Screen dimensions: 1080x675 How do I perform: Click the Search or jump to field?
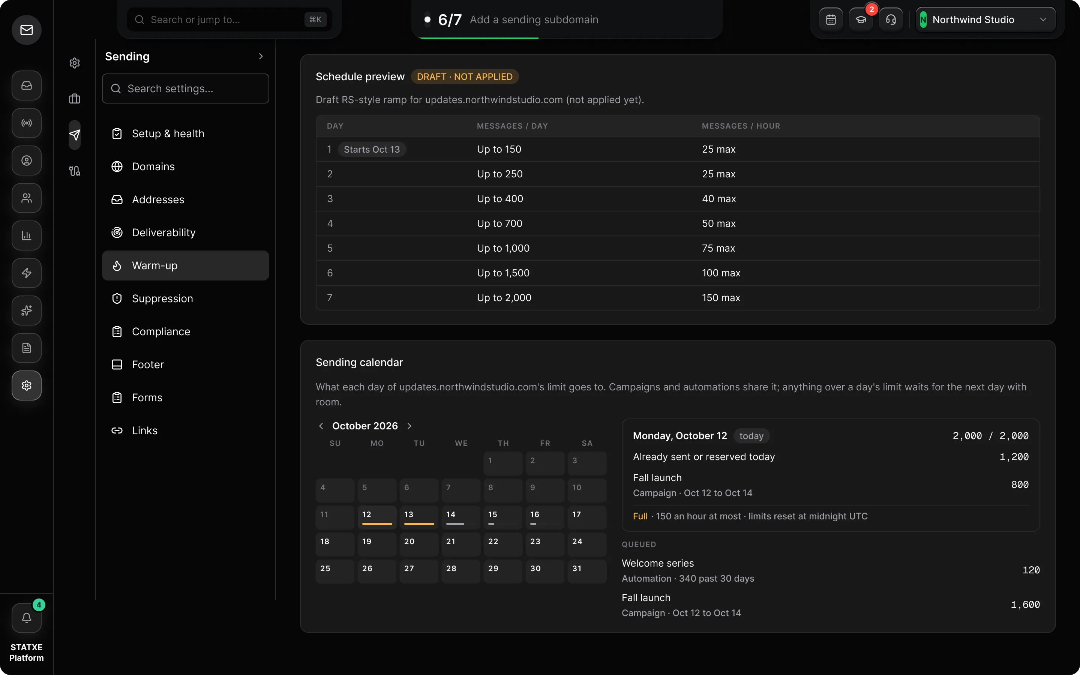coord(229,19)
